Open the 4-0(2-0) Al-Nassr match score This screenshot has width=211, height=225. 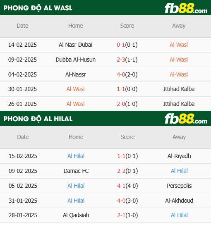[x=127, y=74]
